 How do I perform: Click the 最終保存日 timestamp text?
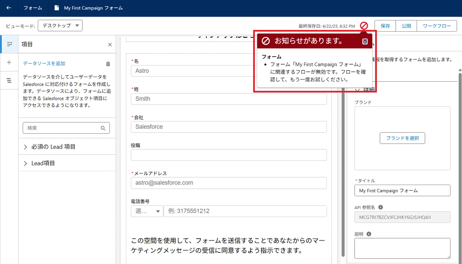327,26
